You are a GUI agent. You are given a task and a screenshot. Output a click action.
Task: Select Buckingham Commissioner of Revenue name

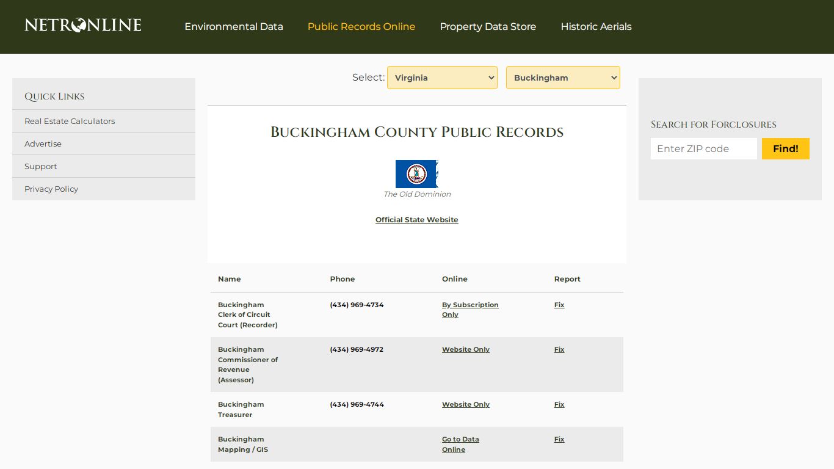pyautogui.click(x=248, y=365)
